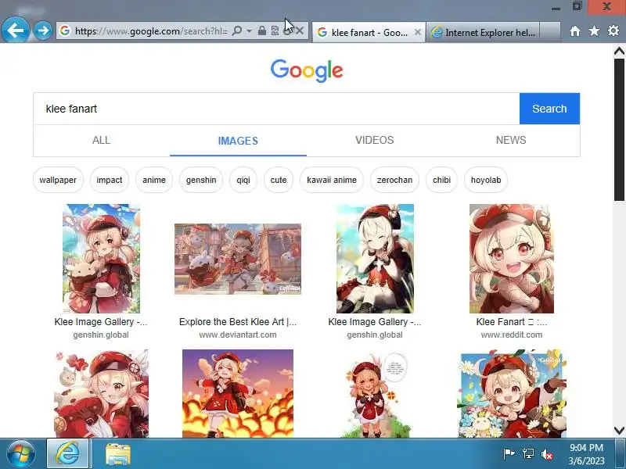Open the Klee explosion sunset thumbnail
The width and height of the screenshot is (626, 469).
click(x=238, y=394)
